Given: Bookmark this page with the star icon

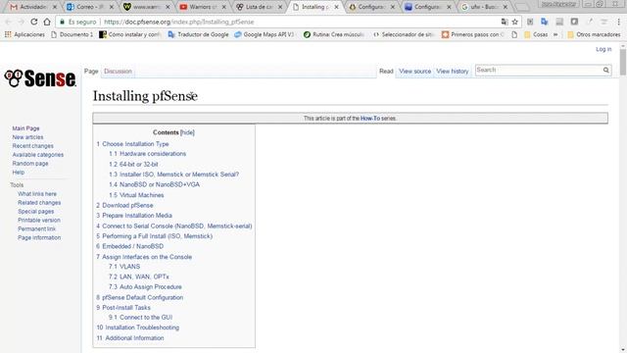Looking at the screenshot, I should pyautogui.click(x=515, y=22).
